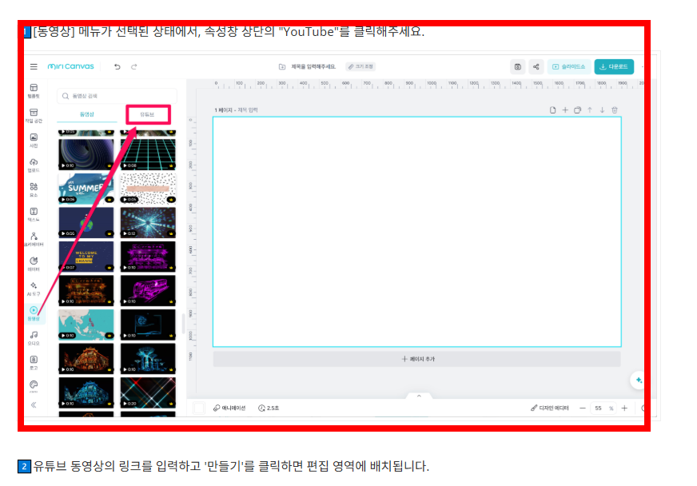Adjust the 55% zoom level control
This screenshot has height=486, width=697.
tap(604, 408)
